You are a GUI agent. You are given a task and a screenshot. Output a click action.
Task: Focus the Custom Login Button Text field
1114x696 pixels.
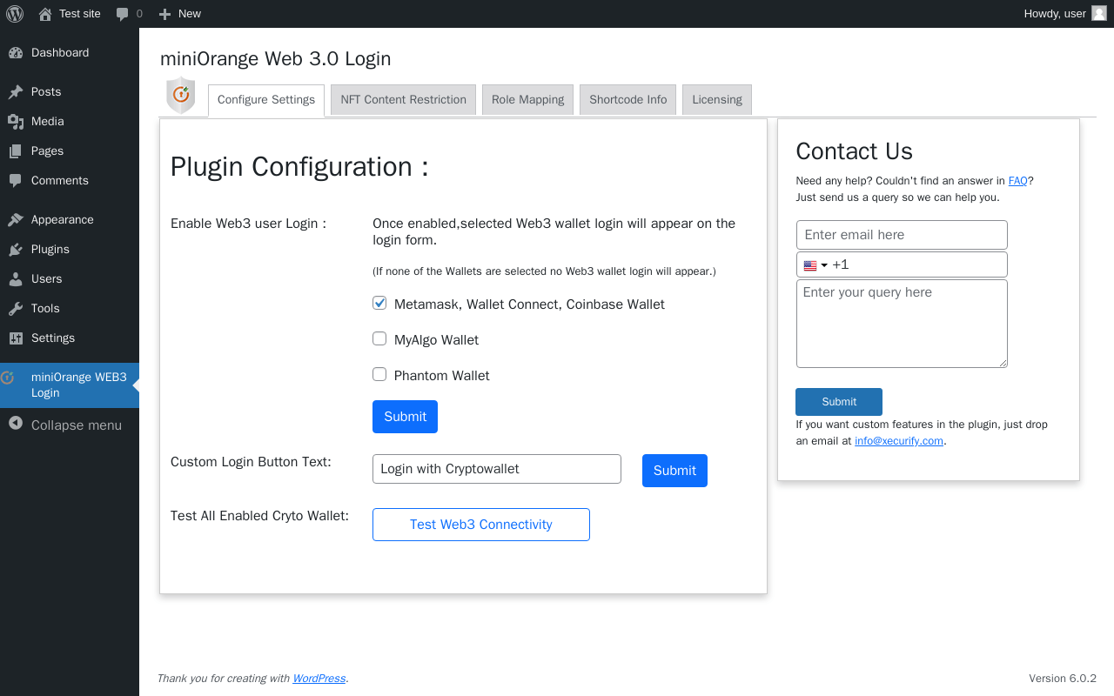[x=497, y=469]
